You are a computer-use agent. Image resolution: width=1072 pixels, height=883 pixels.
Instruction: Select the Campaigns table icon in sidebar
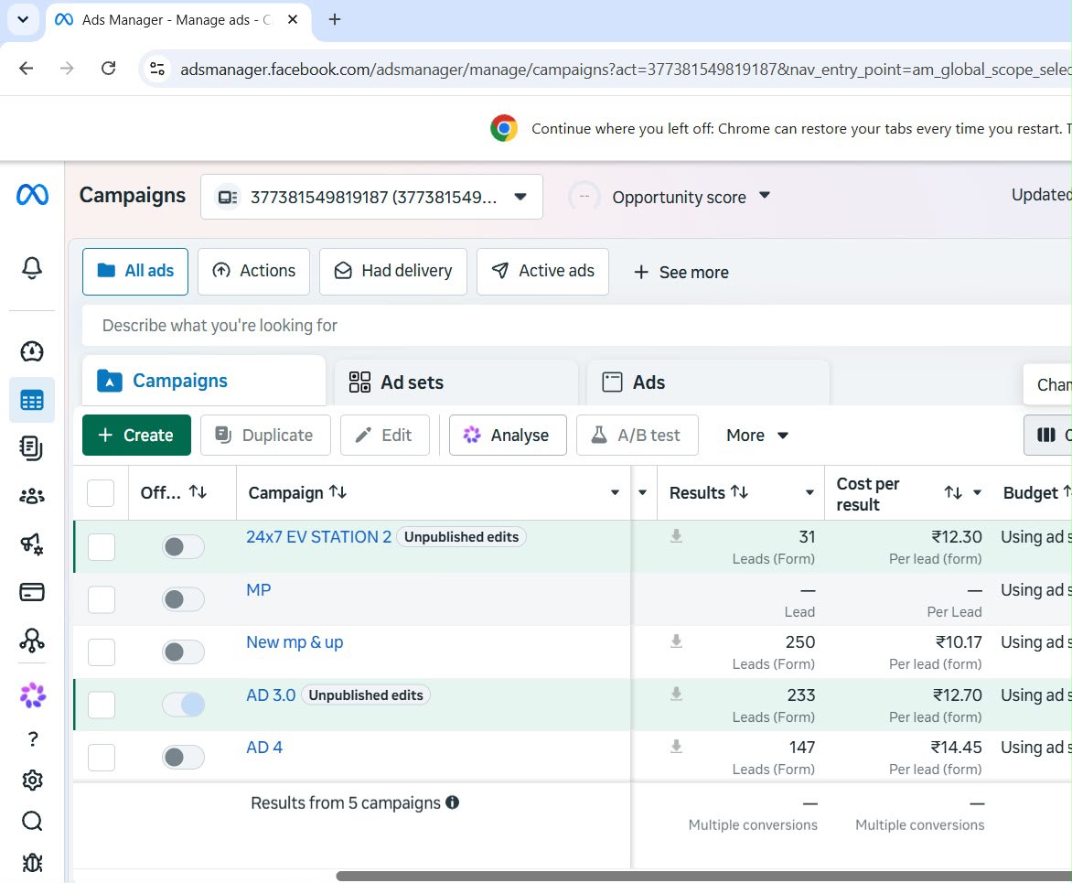pyautogui.click(x=32, y=400)
